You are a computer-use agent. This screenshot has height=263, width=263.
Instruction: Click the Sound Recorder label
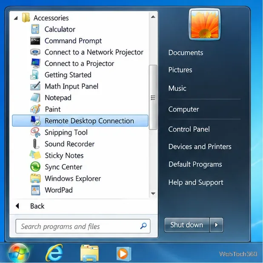click(70, 144)
